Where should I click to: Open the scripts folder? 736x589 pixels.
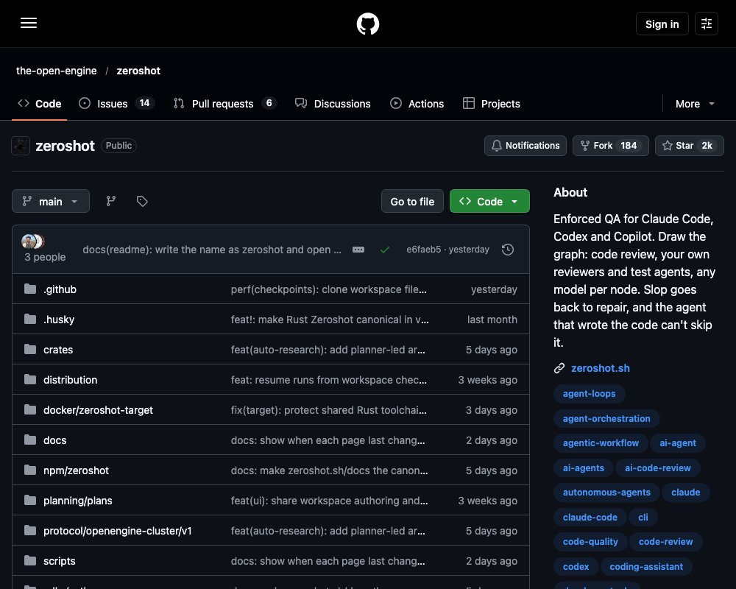coord(59,561)
